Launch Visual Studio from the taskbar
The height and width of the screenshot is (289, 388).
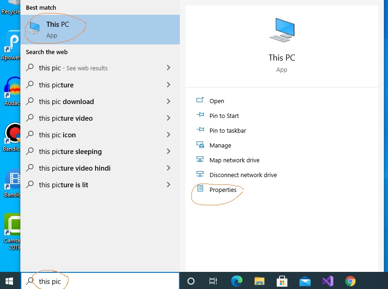point(327,281)
